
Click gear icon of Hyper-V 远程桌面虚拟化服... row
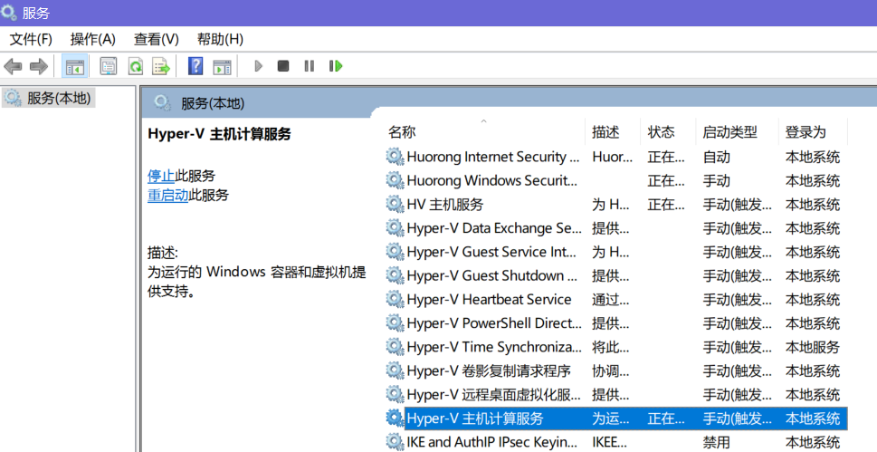click(395, 395)
